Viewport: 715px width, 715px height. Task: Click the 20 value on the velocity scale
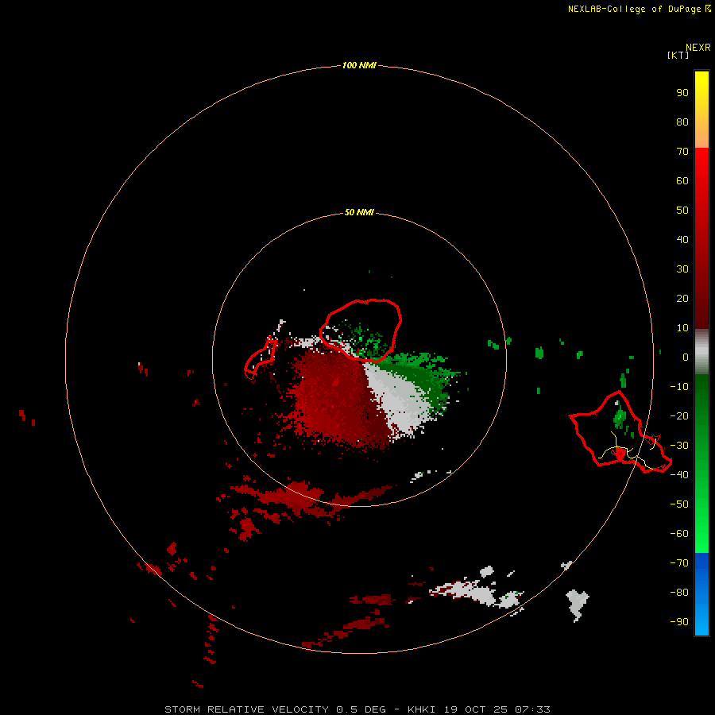click(x=682, y=298)
